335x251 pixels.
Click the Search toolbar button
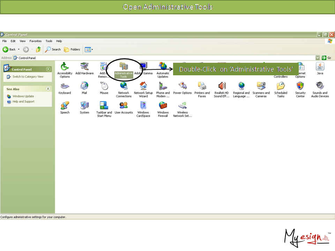(53, 50)
